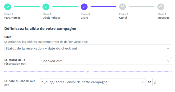Switch to the Déclencheur step label
This screenshot has height=92, width=175.
[x=51, y=18]
